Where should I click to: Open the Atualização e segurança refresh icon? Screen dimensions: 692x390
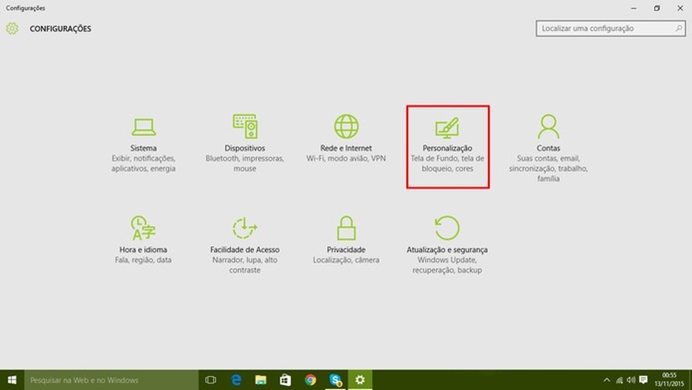click(x=447, y=228)
